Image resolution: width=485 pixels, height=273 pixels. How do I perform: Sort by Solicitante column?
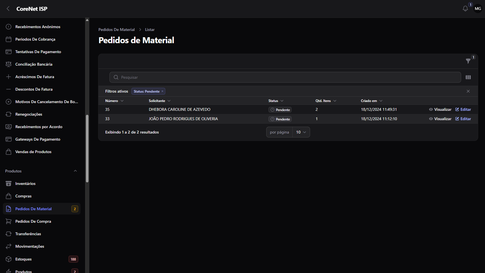(x=160, y=101)
